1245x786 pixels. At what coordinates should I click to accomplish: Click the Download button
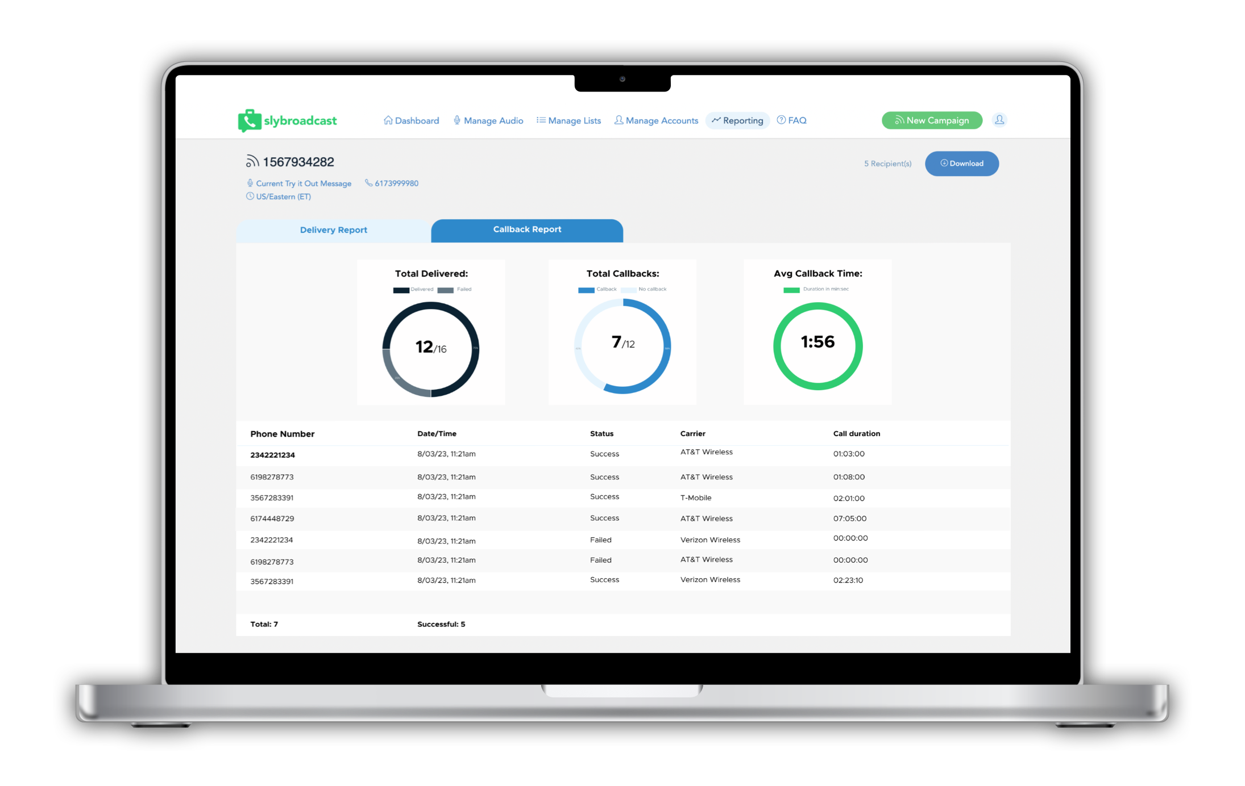pos(962,163)
